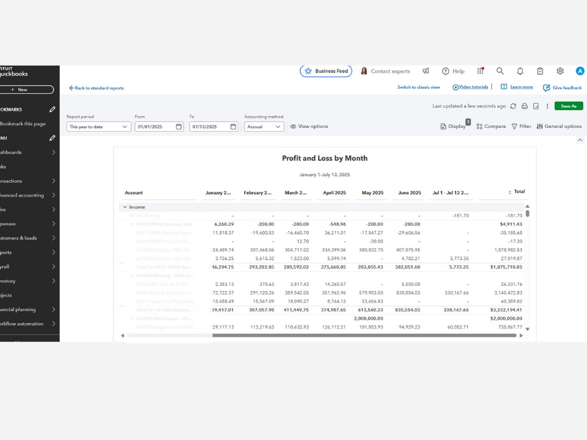This screenshot has width=587, height=440.
Task: Toggle View options
Action: (x=309, y=127)
